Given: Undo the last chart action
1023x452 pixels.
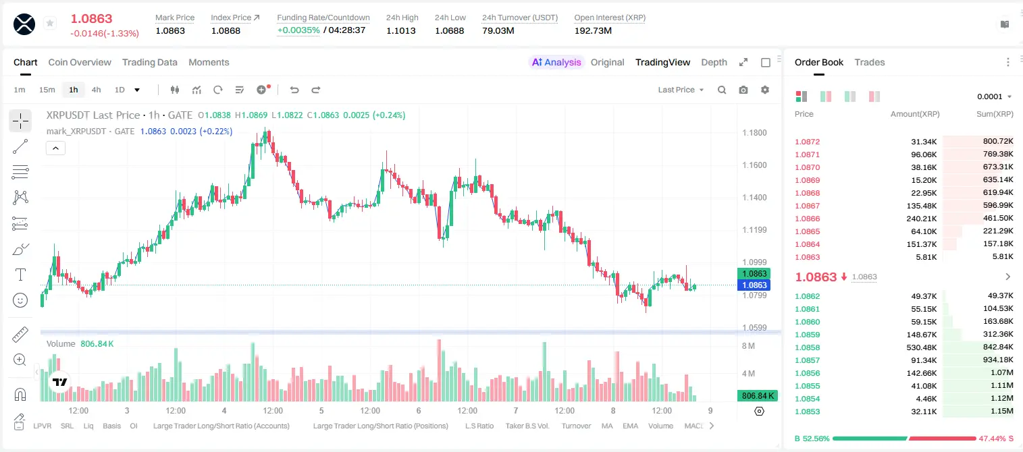Looking at the screenshot, I should tap(294, 90).
